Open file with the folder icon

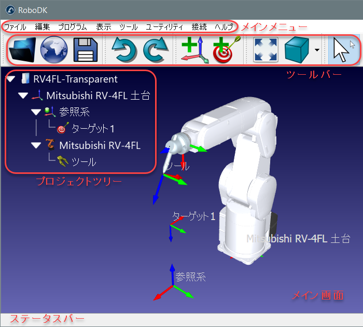(22, 50)
